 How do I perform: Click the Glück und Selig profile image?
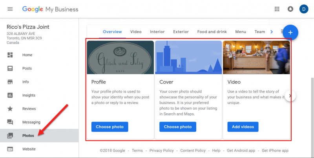coord(120,57)
